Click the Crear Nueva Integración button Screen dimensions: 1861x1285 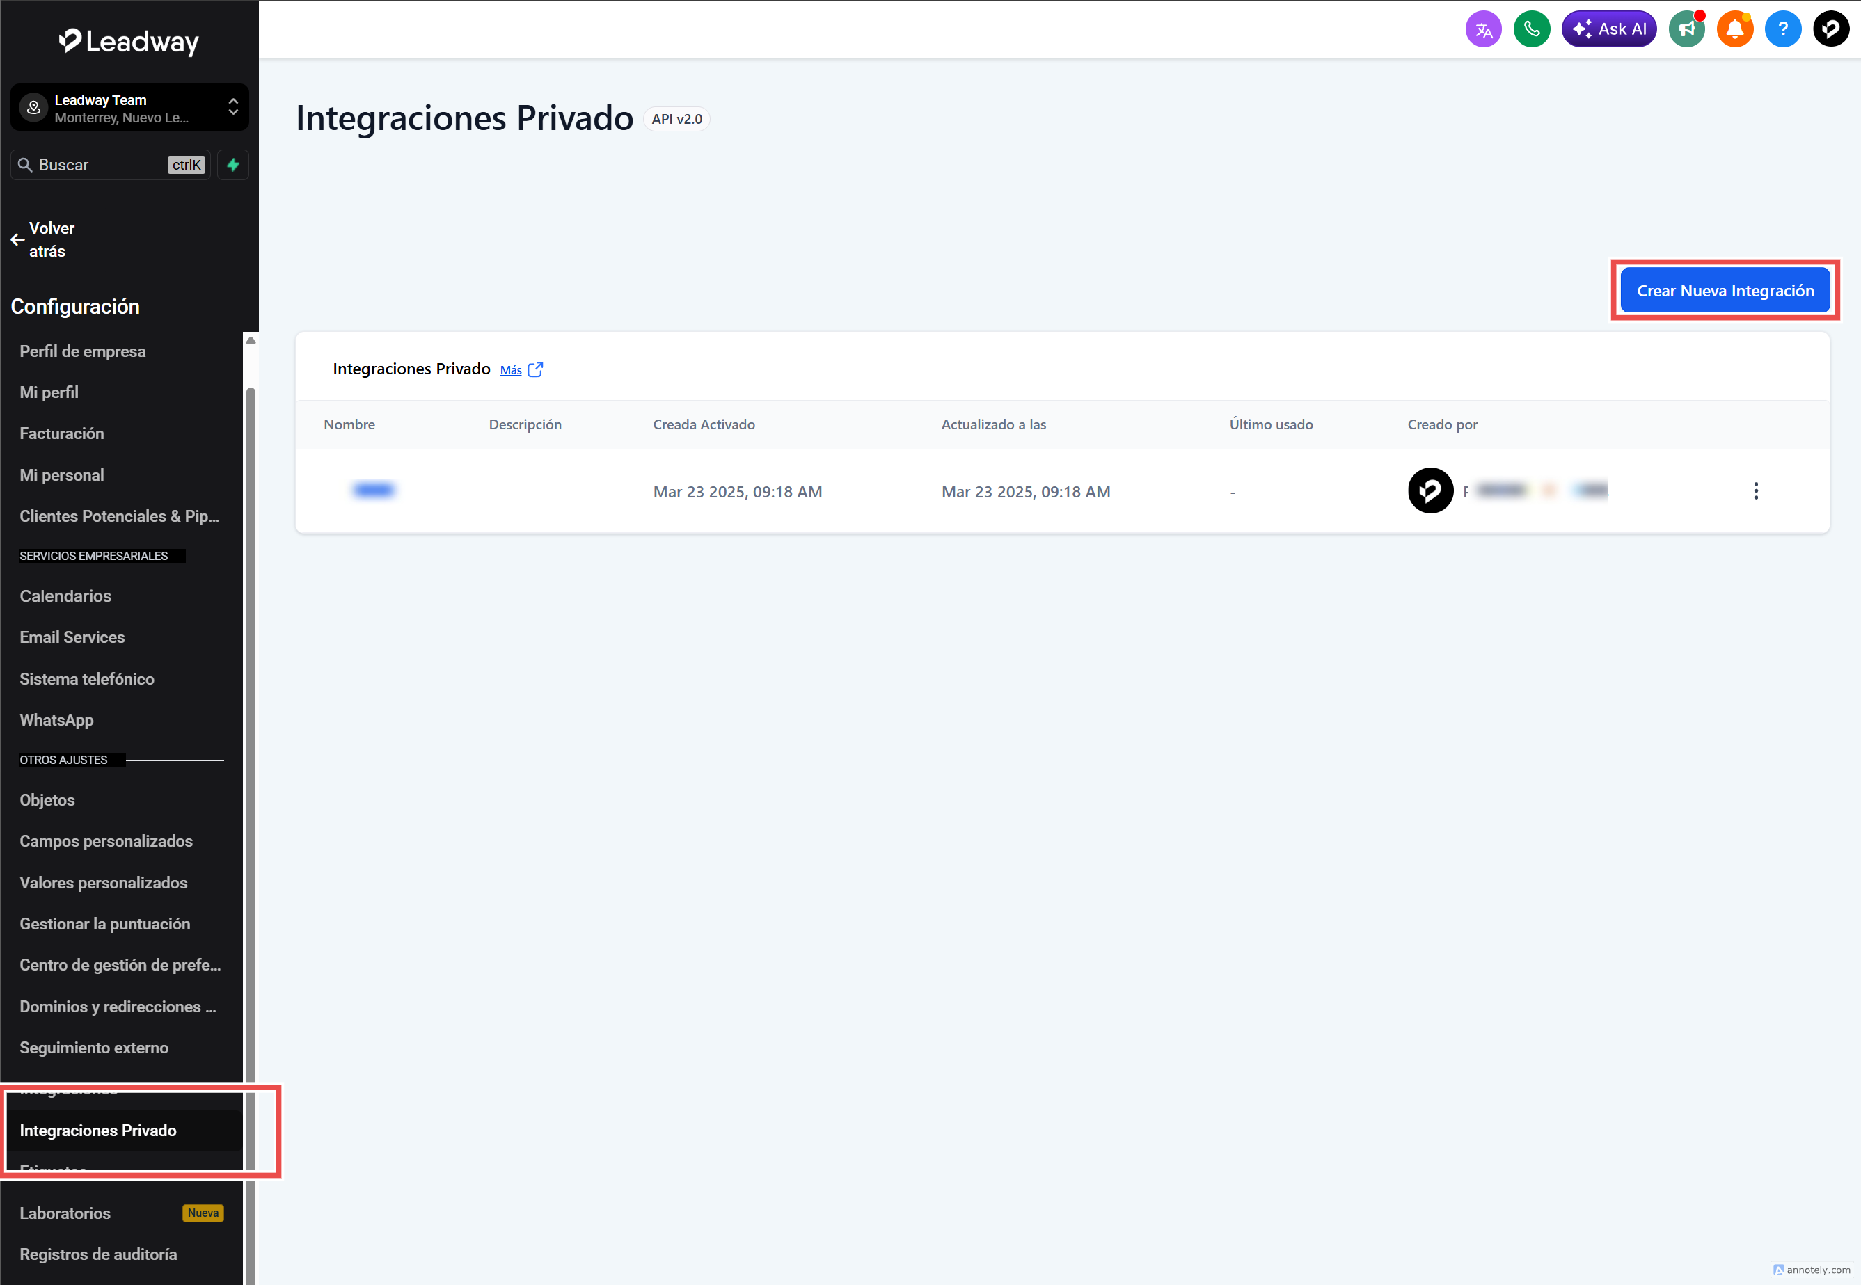pyautogui.click(x=1724, y=290)
